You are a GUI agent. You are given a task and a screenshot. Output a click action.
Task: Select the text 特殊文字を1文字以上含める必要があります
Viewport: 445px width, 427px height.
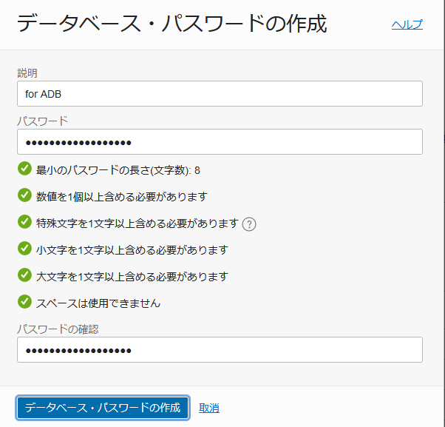[137, 223]
